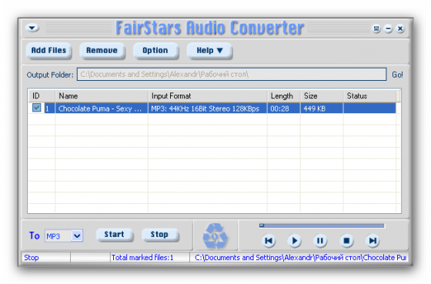Click the blue recycle conversion logo
The width and height of the screenshot is (431, 284).
[x=215, y=236]
